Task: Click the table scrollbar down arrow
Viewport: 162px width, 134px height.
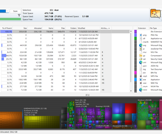Action: (x=131, y=91)
